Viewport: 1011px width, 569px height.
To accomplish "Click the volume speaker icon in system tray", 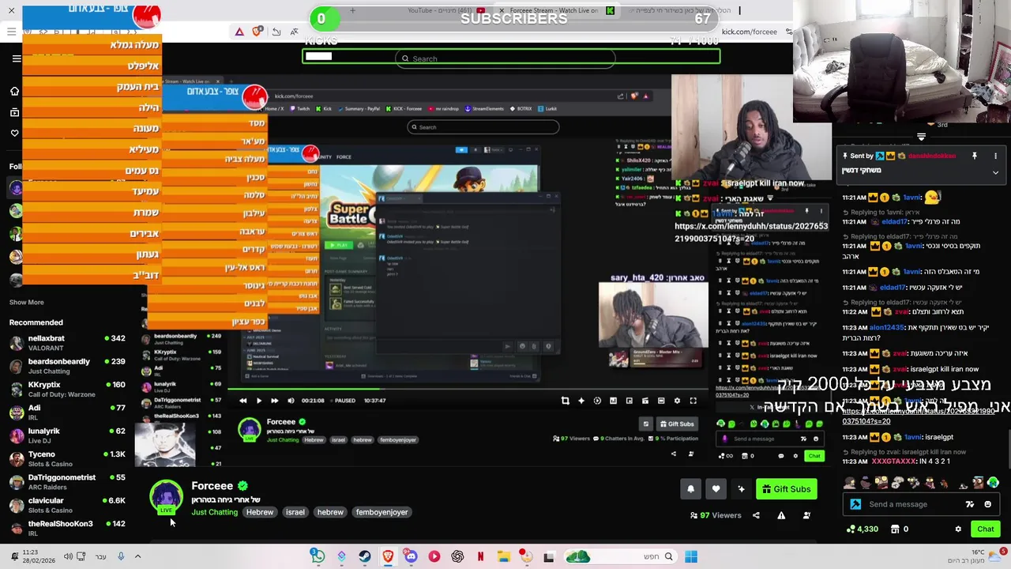I will (x=68, y=556).
